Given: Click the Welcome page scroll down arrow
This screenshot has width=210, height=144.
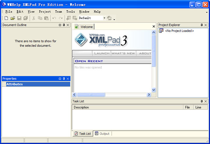Looking at the screenshot, I should 154,90.
